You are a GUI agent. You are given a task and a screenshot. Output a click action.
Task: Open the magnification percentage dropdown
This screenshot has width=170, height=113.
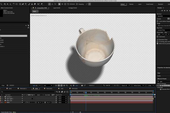coord(40,85)
